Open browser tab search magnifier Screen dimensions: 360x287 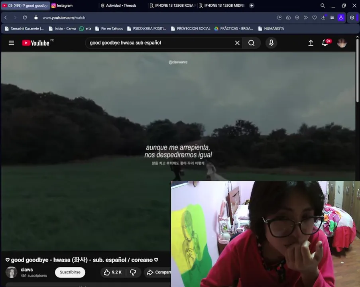pos(323,6)
